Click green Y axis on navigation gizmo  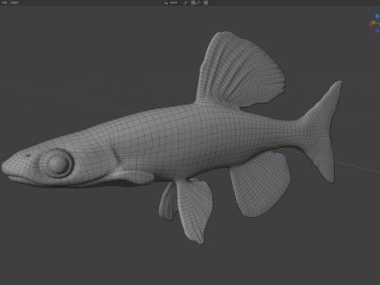pyautogui.click(x=374, y=22)
